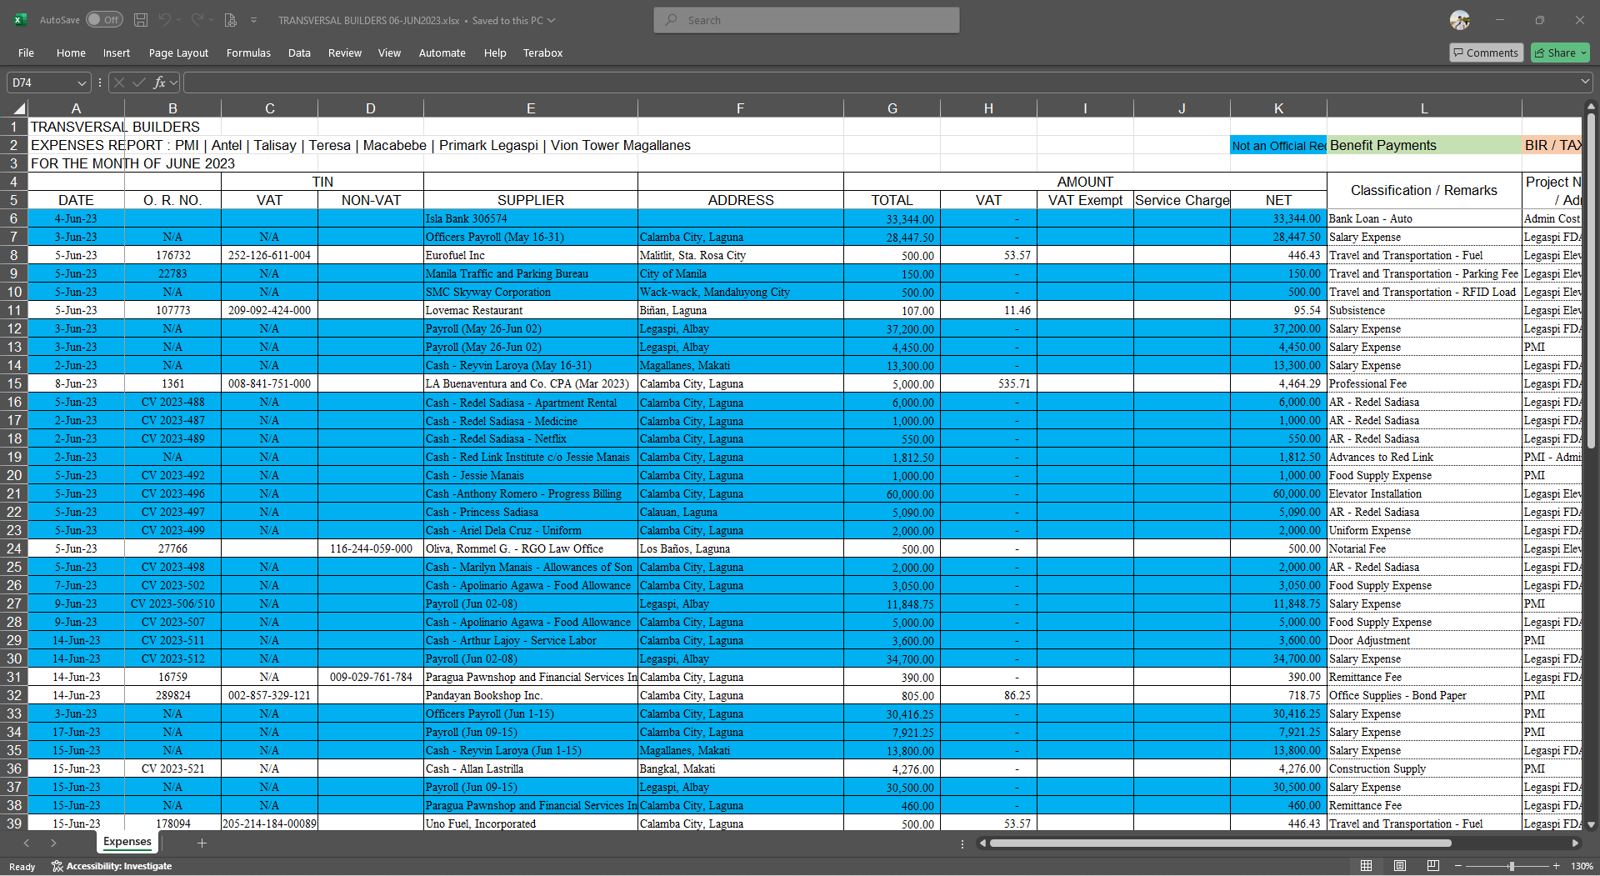Click the Insert Function fx icon
This screenshot has height=876, width=1600.
click(159, 83)
